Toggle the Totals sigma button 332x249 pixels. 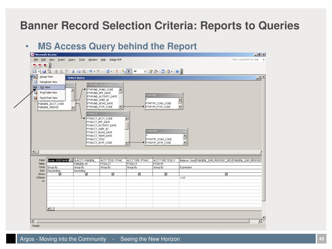point(129,71)
